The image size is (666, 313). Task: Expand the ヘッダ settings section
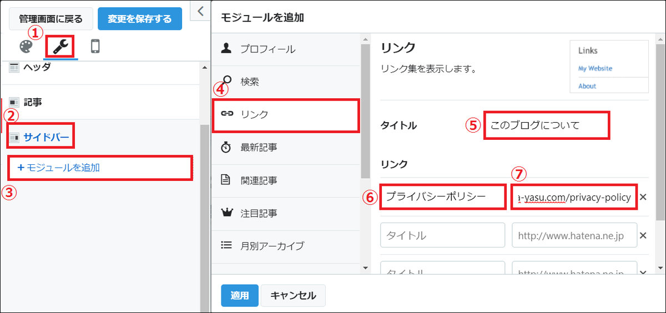point(100,67)
